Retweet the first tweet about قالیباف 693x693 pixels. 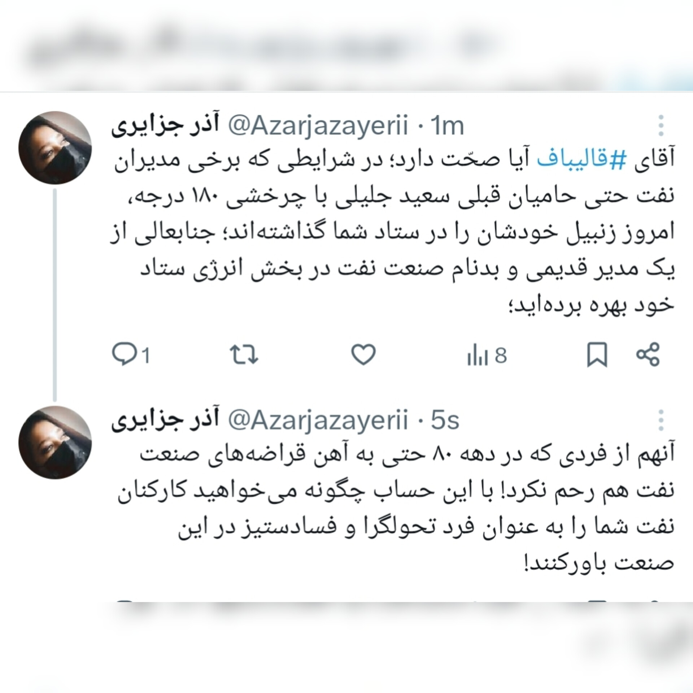click(244, 354)
